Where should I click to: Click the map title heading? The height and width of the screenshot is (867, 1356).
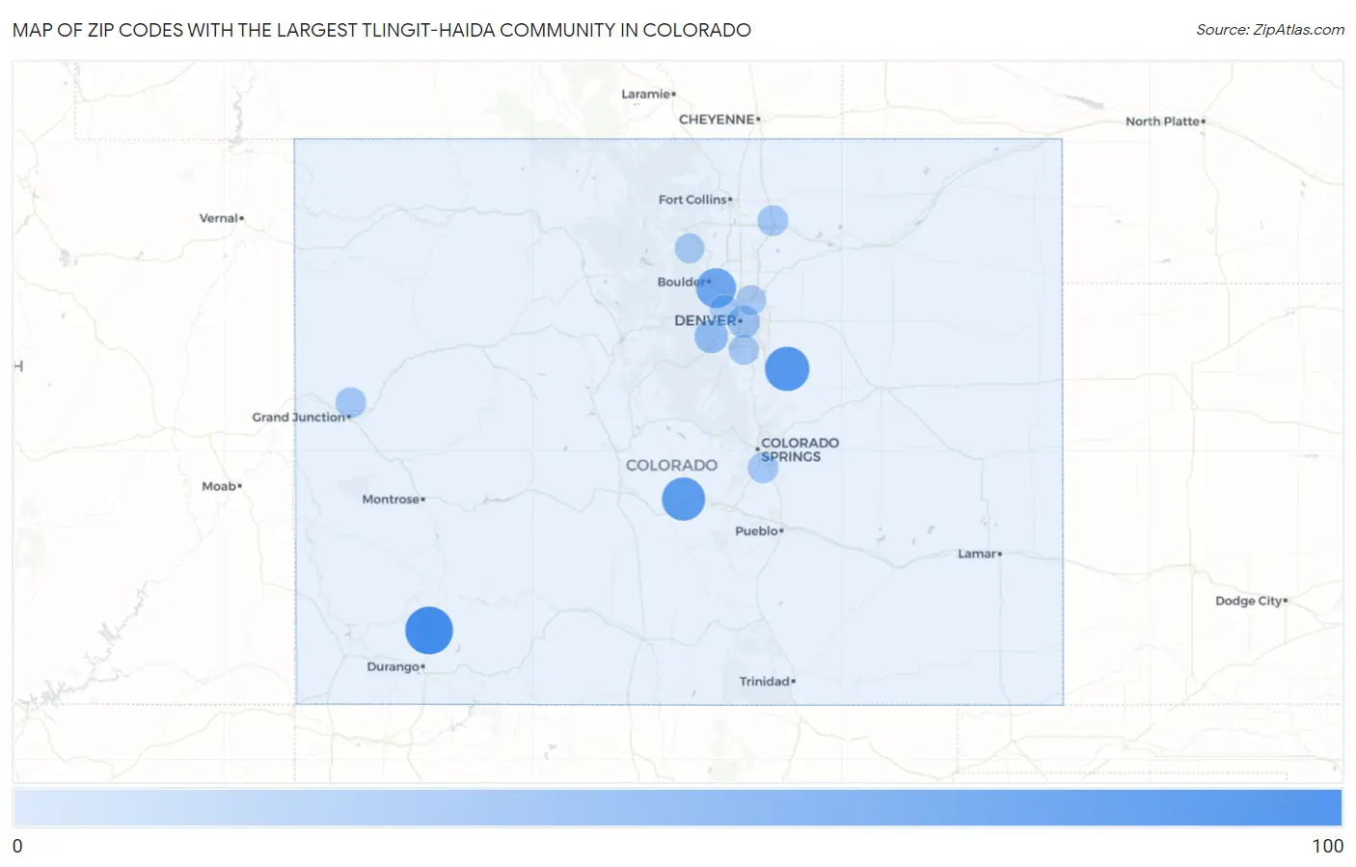click(382, 30)
